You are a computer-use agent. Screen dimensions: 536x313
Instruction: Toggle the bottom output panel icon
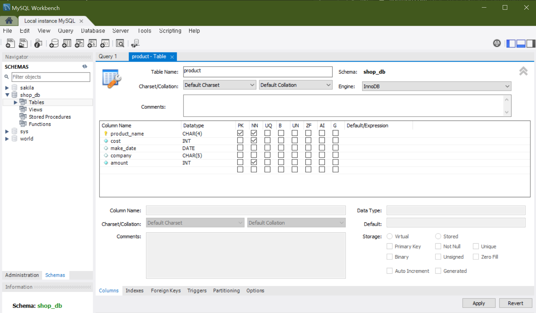pos(521,43)
